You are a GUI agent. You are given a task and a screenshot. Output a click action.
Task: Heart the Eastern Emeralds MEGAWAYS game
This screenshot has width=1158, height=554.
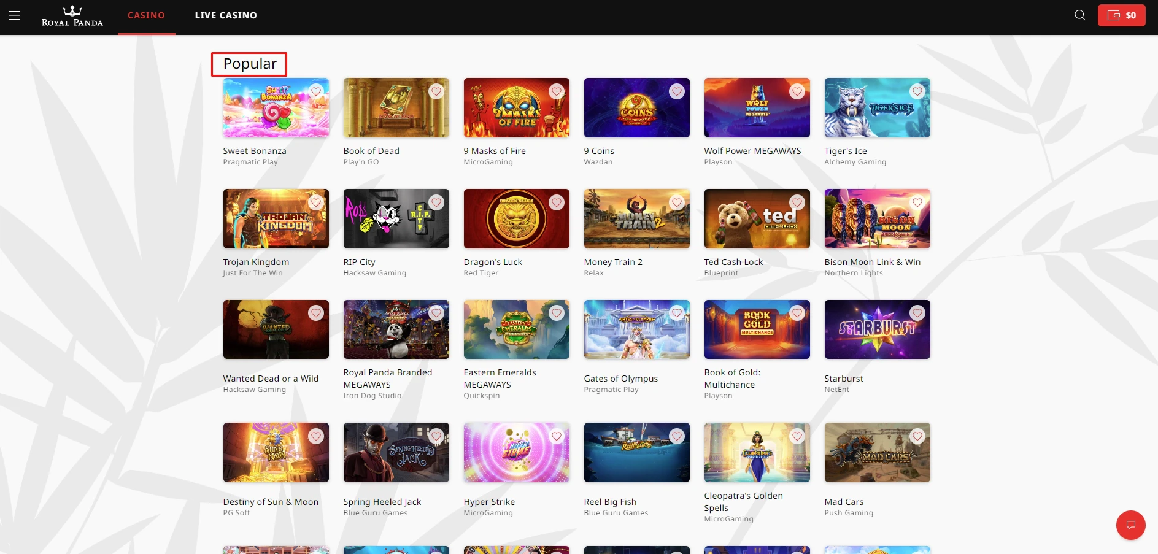557,313
